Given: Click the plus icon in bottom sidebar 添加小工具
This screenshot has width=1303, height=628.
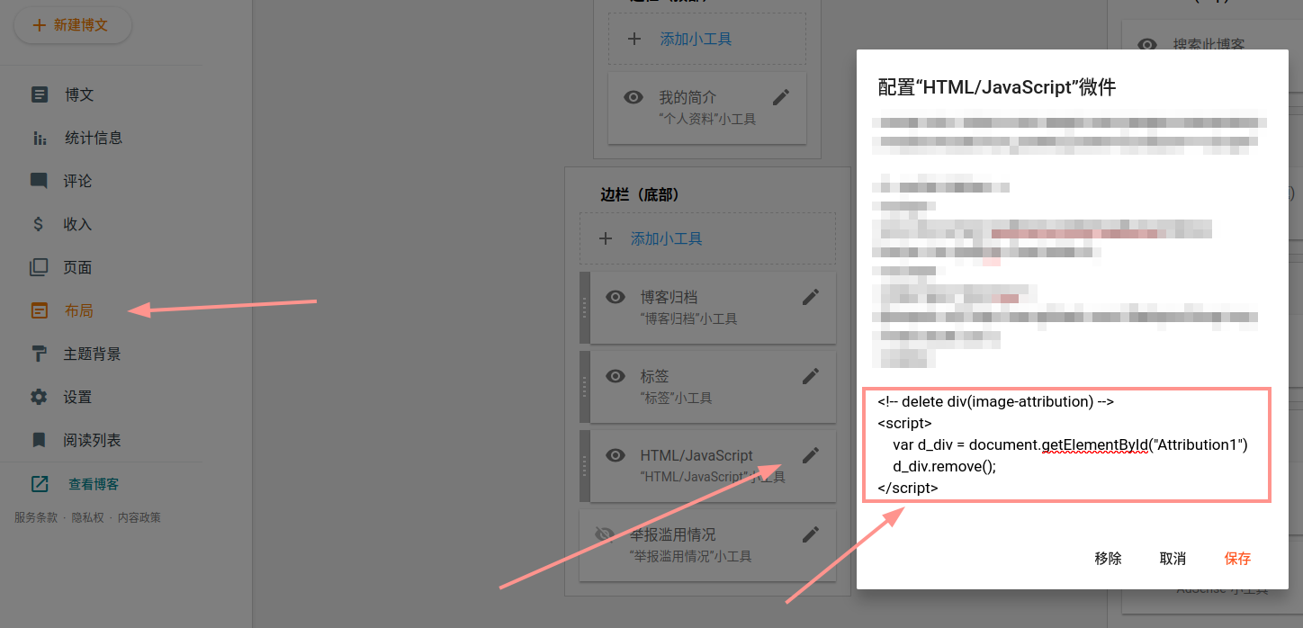Looking at the screenshot, I should (605, 238).
